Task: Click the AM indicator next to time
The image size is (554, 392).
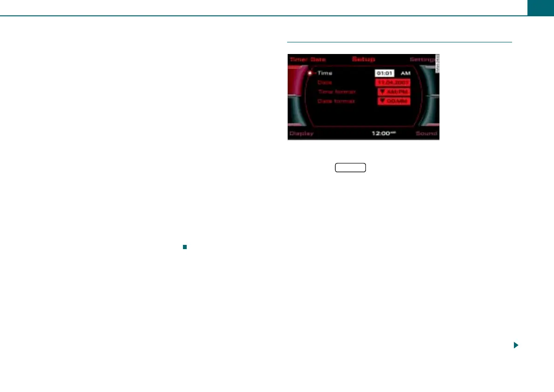Action: click(x=405, y=73)
